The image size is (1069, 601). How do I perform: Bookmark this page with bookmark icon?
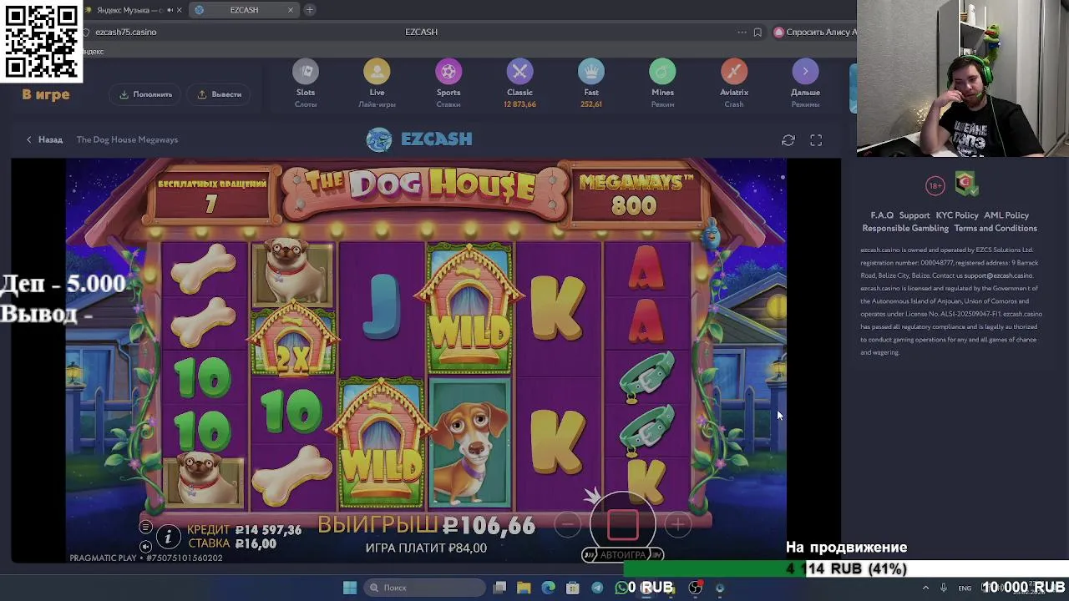tap(757, 33)
